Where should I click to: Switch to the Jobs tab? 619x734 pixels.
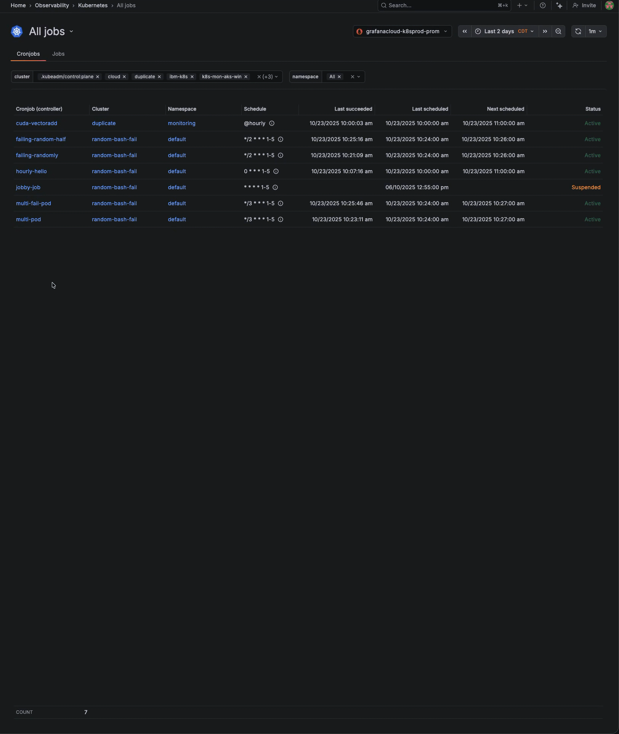coord(58,54)
